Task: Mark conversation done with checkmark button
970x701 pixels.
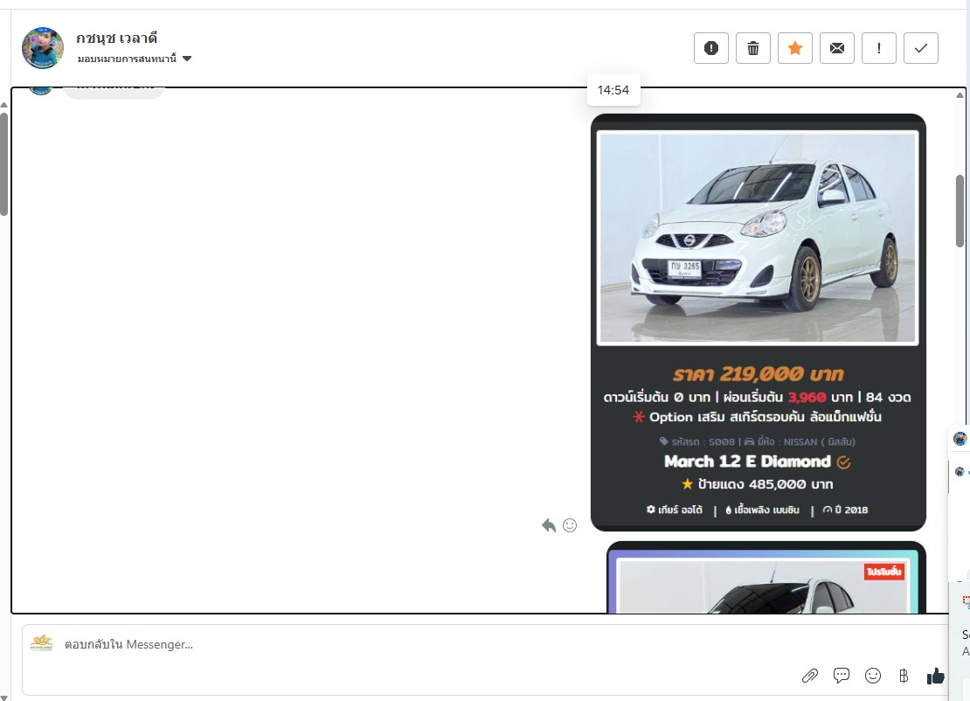Action: 920,48
